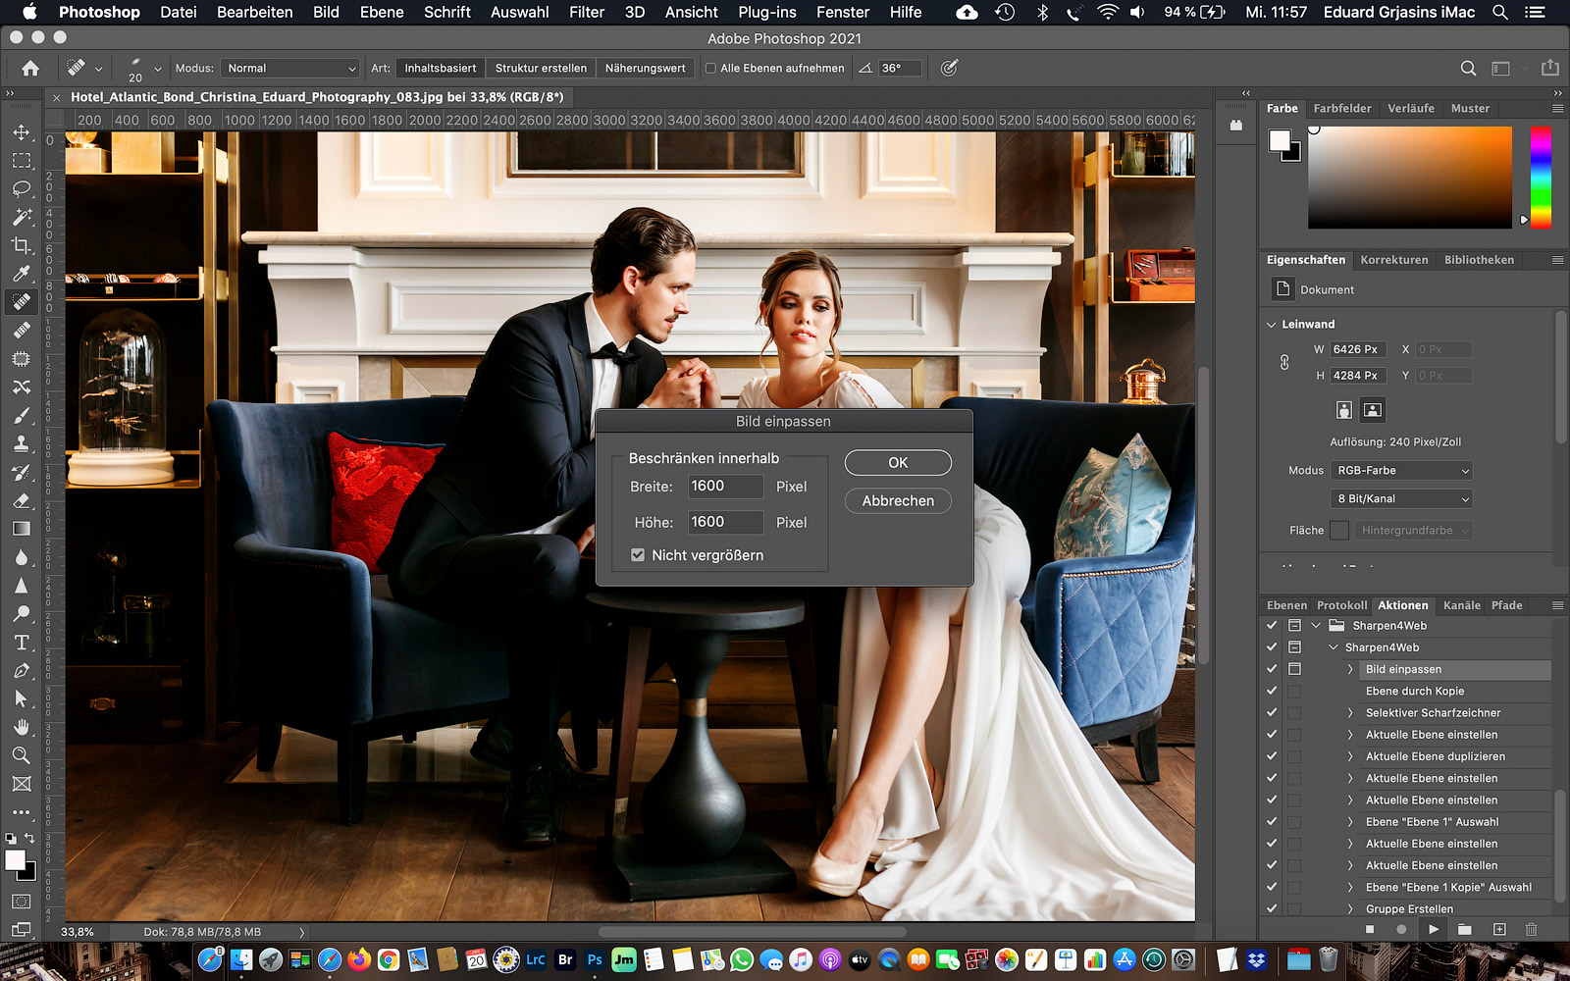Set canvas to landscape orientation
1570x981 pixels.
[1373, 410]
